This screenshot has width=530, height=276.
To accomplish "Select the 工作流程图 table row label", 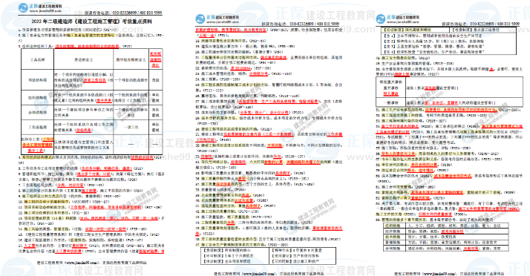I will [37, 127].
